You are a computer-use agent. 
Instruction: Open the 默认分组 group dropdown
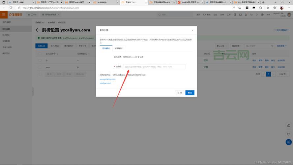click(x=221, y=46)
